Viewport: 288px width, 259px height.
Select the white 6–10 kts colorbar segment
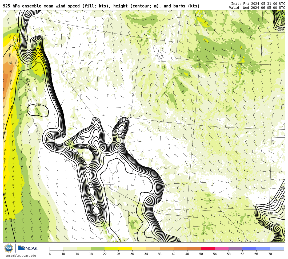[x=57, y=249]
